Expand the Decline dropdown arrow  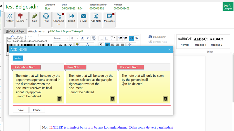tap(27, 19)
